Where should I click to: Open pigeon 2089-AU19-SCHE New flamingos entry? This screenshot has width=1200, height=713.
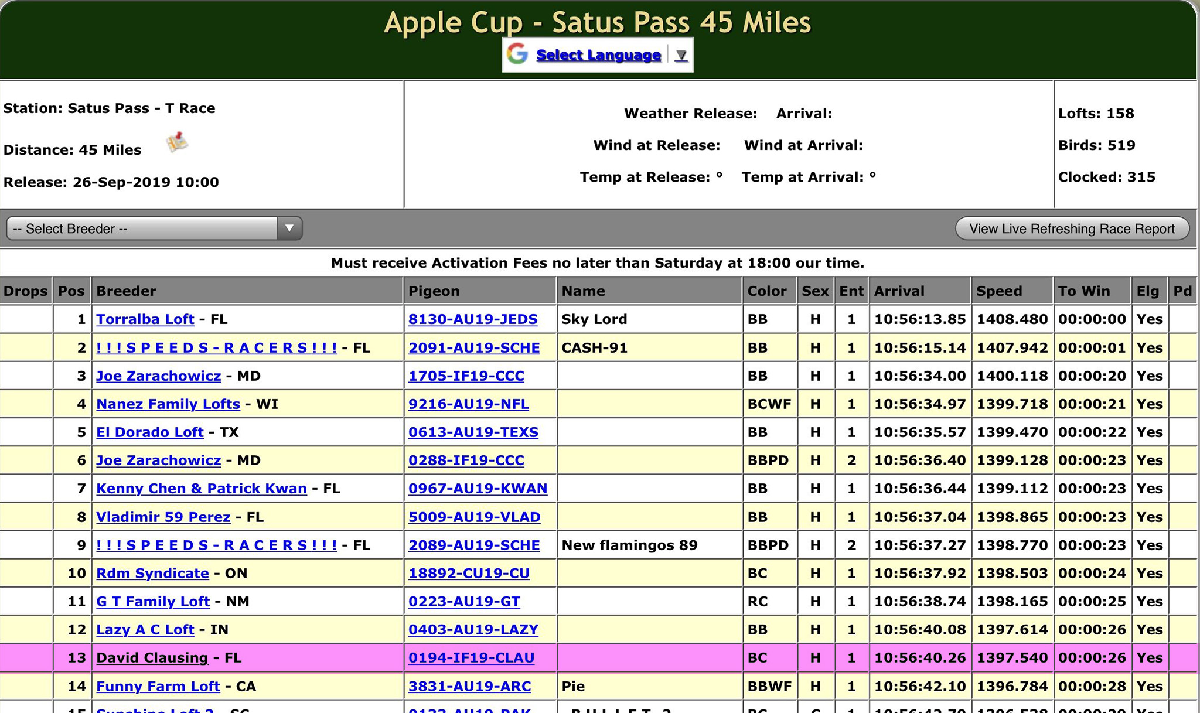click(473, 545)
